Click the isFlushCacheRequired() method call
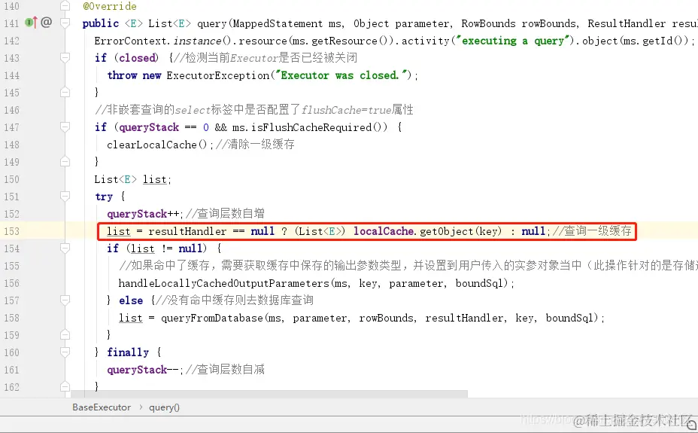Screen dimensions: 698x433 319,127
